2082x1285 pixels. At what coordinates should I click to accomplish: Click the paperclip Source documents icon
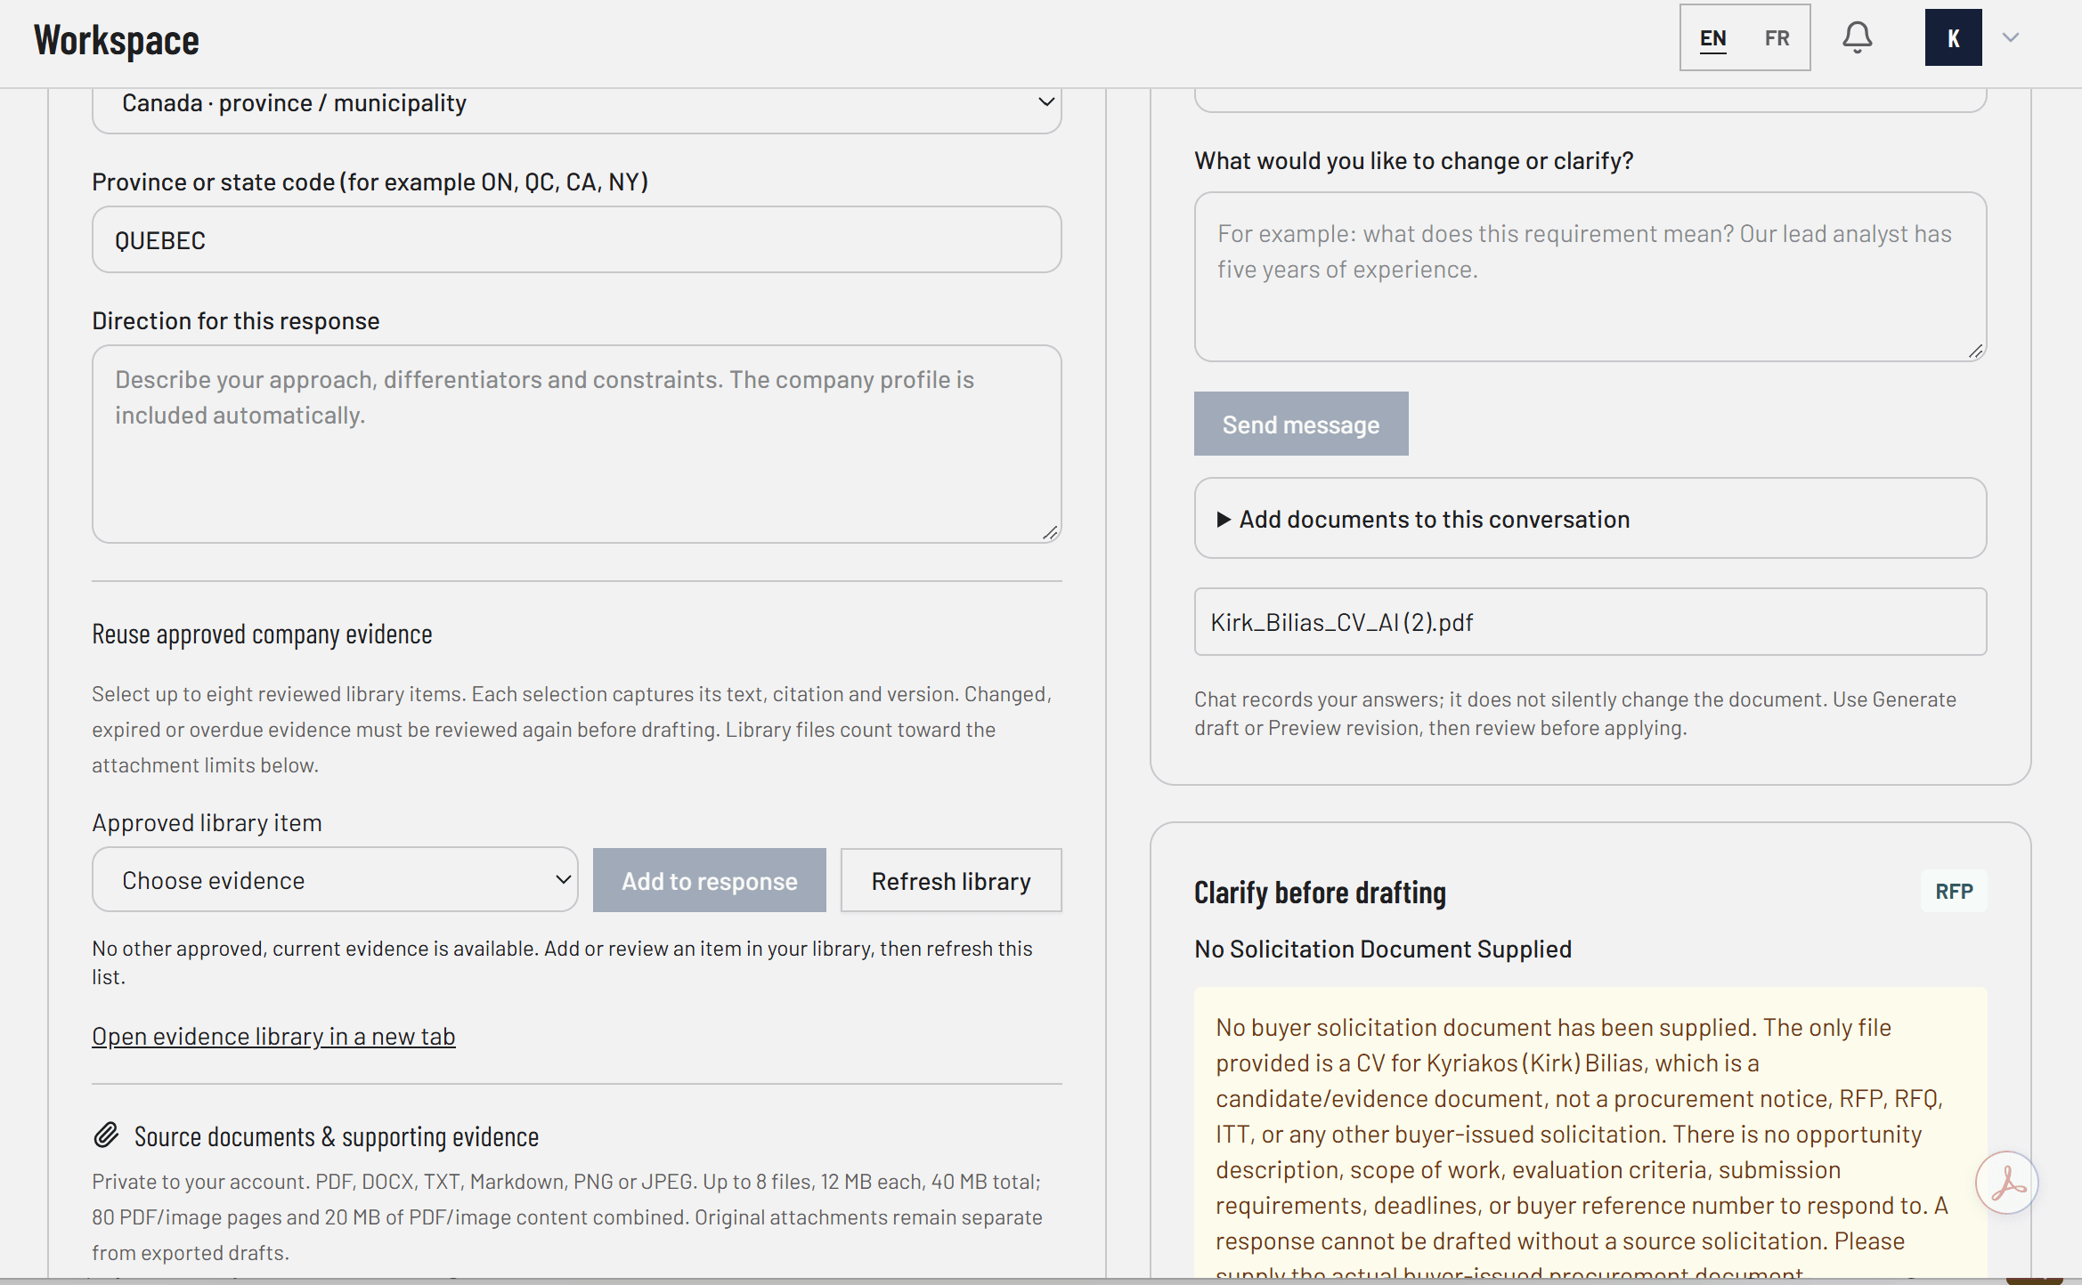pyautogui.click(x=106, y=1135)
